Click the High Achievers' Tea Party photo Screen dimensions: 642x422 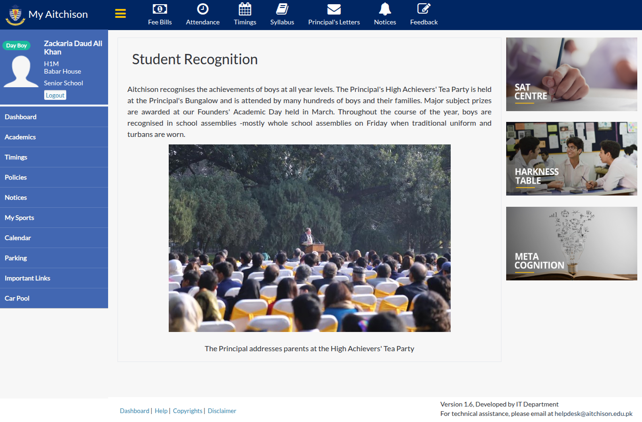point(310,238)
